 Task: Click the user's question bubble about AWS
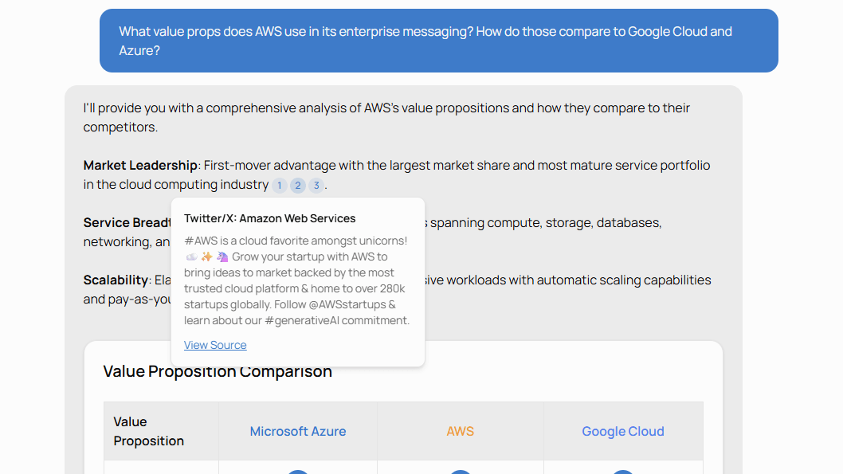tap(438, 41)
